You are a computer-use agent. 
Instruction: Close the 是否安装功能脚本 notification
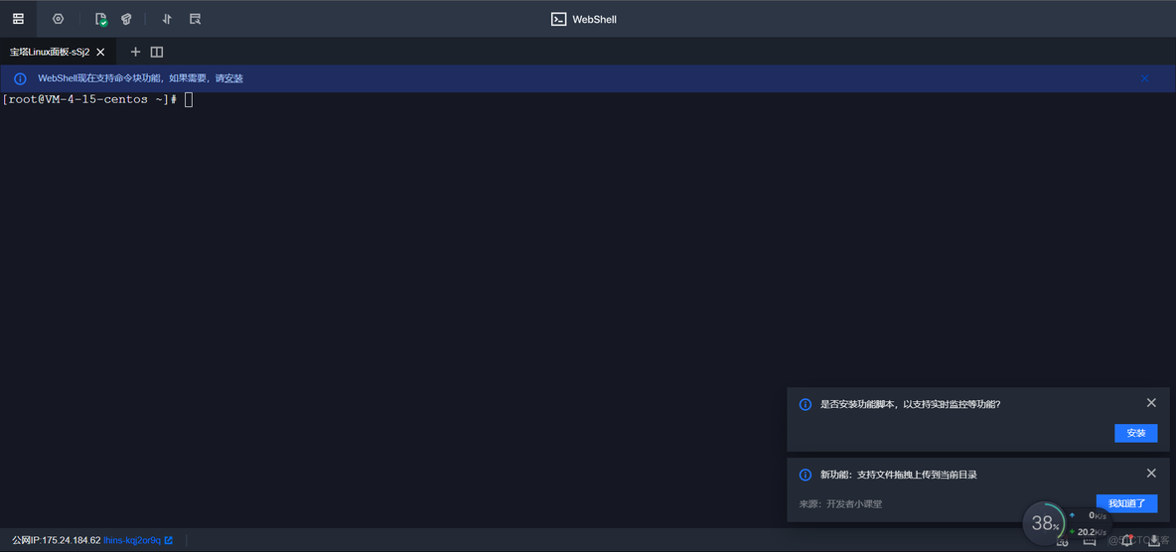point(1151,403)
